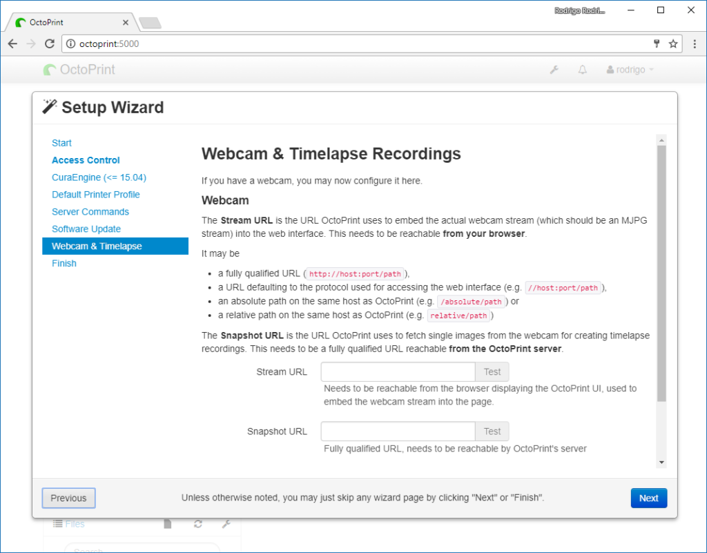The width and height of the screenshot is (707, 553).
Task: Click the OctoPrint logo in navbar
Action: click(x=79, y=70)
